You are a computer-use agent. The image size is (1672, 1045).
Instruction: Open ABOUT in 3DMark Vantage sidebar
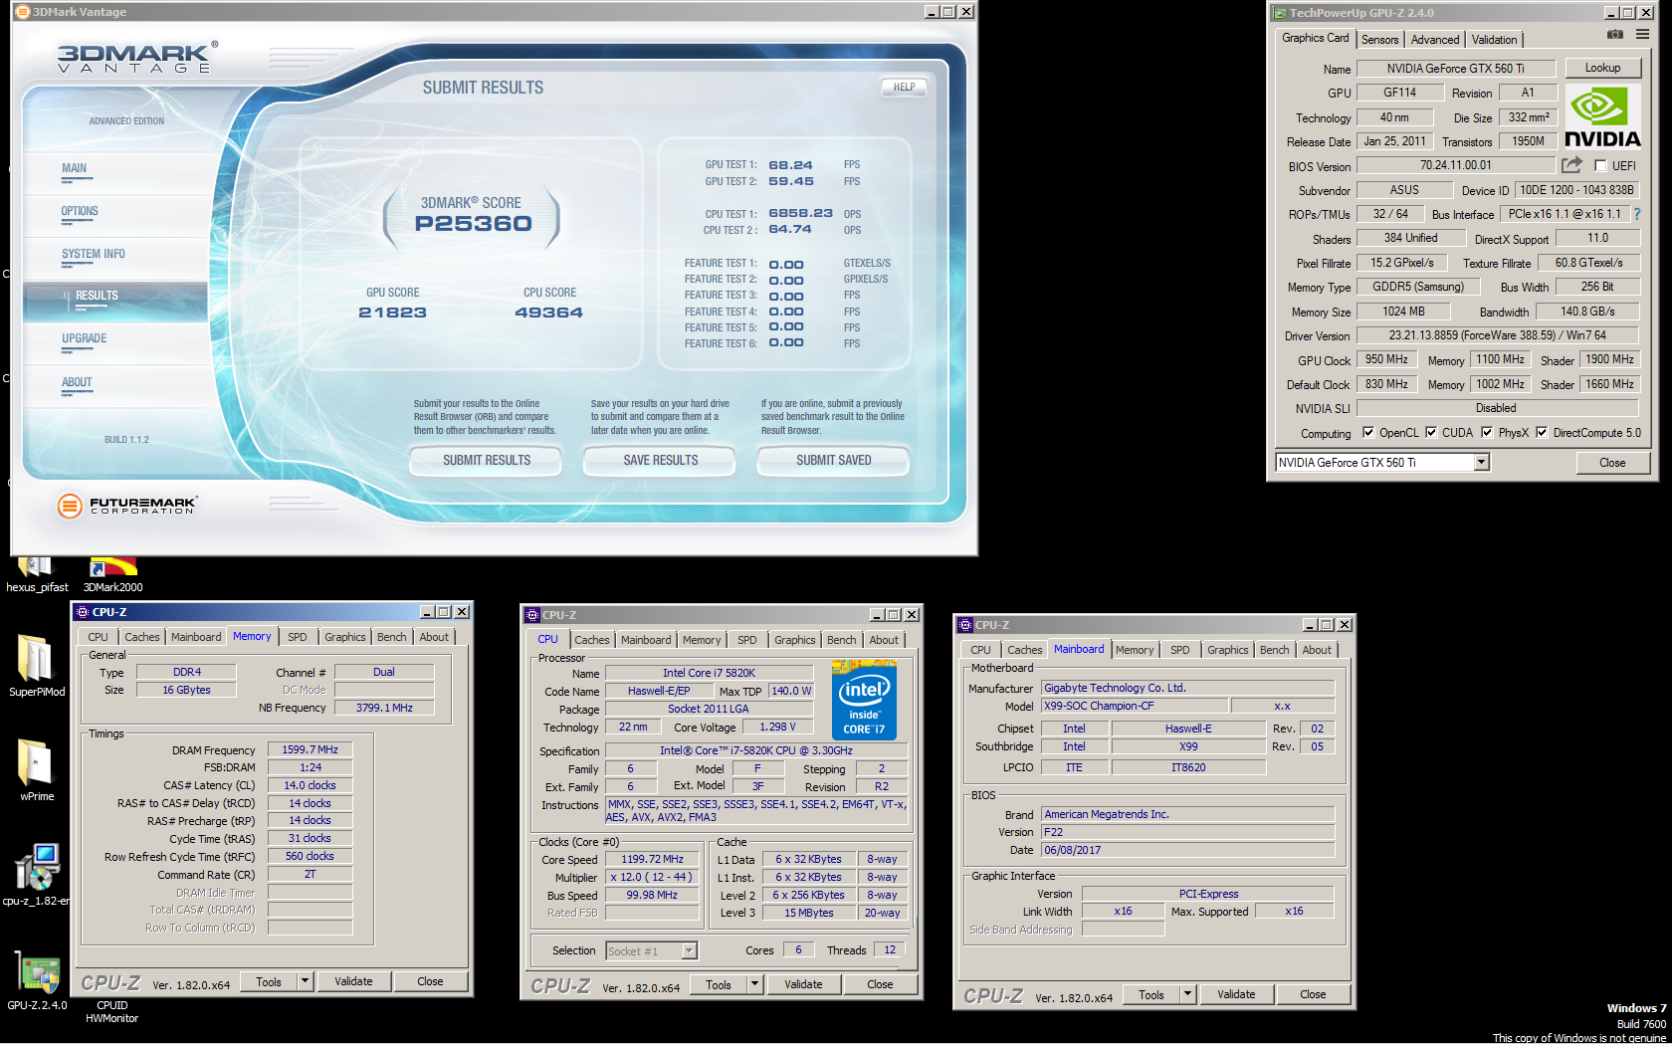pyautogui.click(x=77, y=382)
